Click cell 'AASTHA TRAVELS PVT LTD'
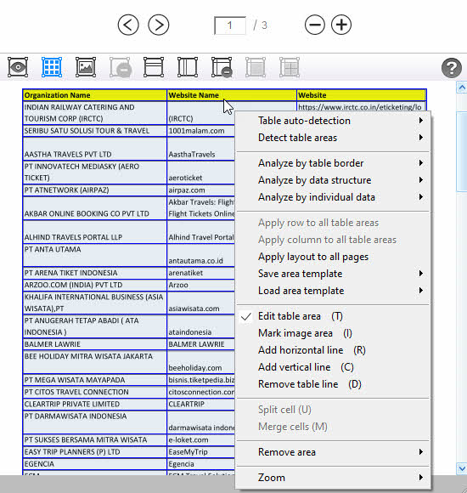 pos(94,148)
